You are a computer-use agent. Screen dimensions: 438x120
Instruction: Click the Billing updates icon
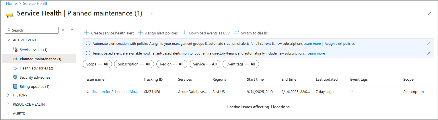[x=15, y=86]
